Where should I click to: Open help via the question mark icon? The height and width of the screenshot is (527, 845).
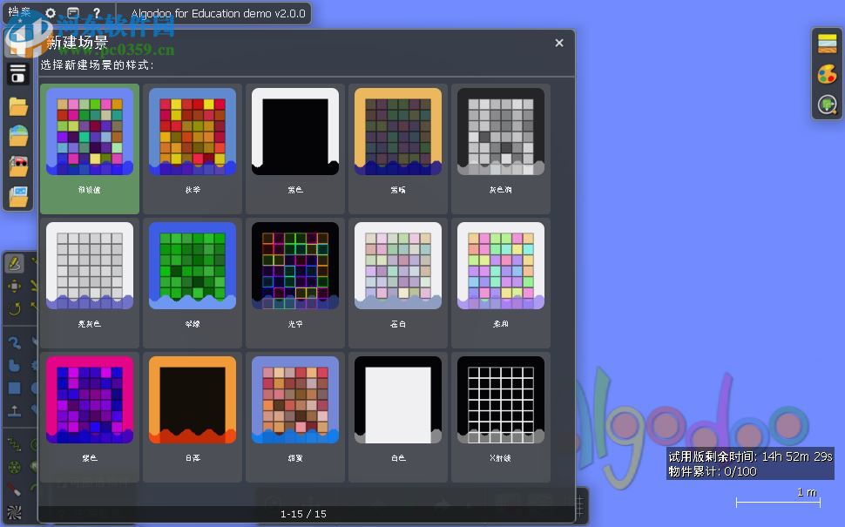coord(97,13)
